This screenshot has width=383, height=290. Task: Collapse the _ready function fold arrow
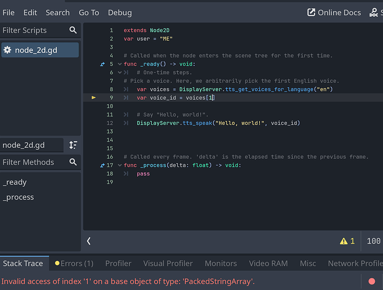click(x=120, y=64)
